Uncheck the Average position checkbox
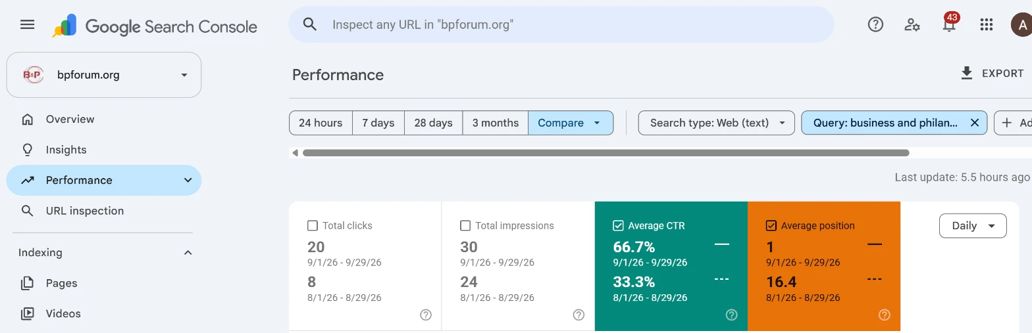The height and width of the screenshot is (333, 1032). click(771, 225)
